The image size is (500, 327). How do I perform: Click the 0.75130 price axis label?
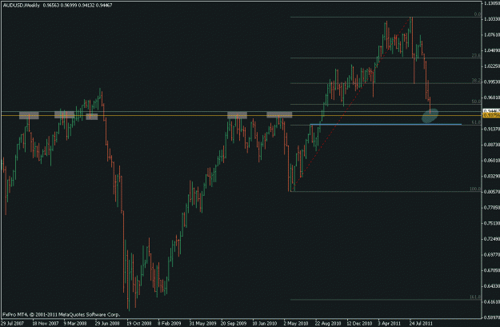click(x=492, y=223)
